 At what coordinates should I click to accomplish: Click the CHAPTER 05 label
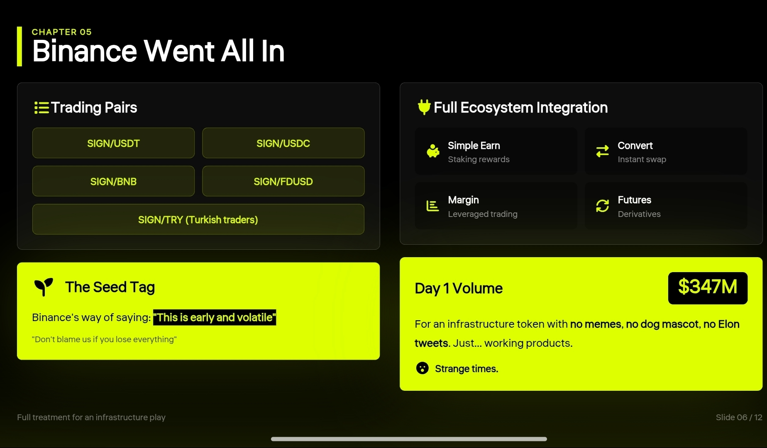click(61, 32)
